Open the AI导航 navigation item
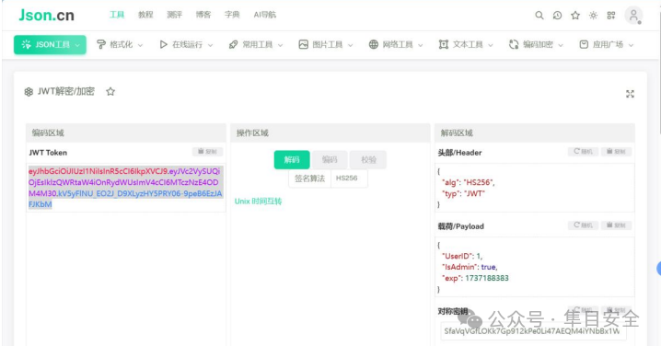The image size is (661, 346). pyautogui.click(x=265, y=15)
